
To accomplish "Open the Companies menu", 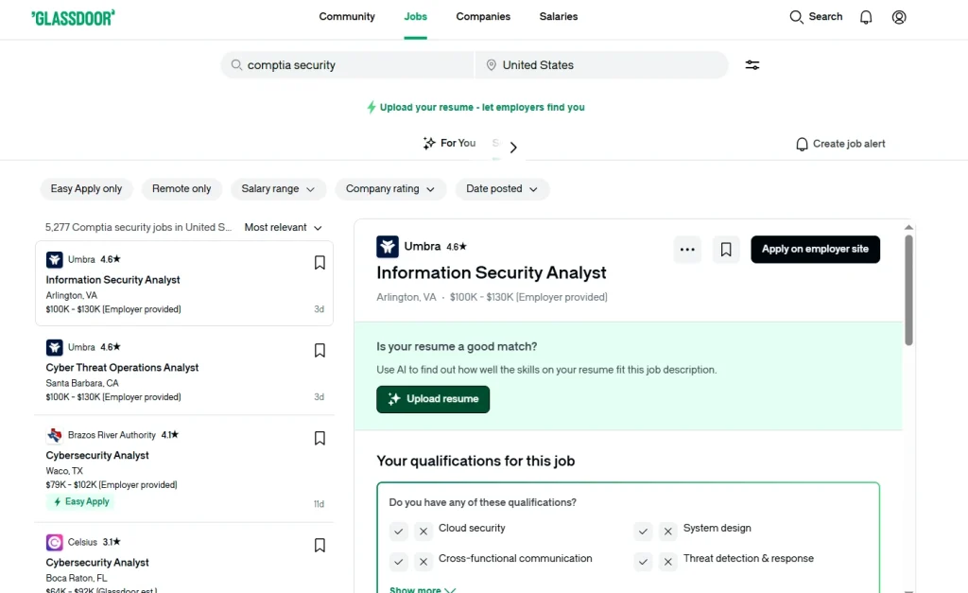I will point(483,17).
